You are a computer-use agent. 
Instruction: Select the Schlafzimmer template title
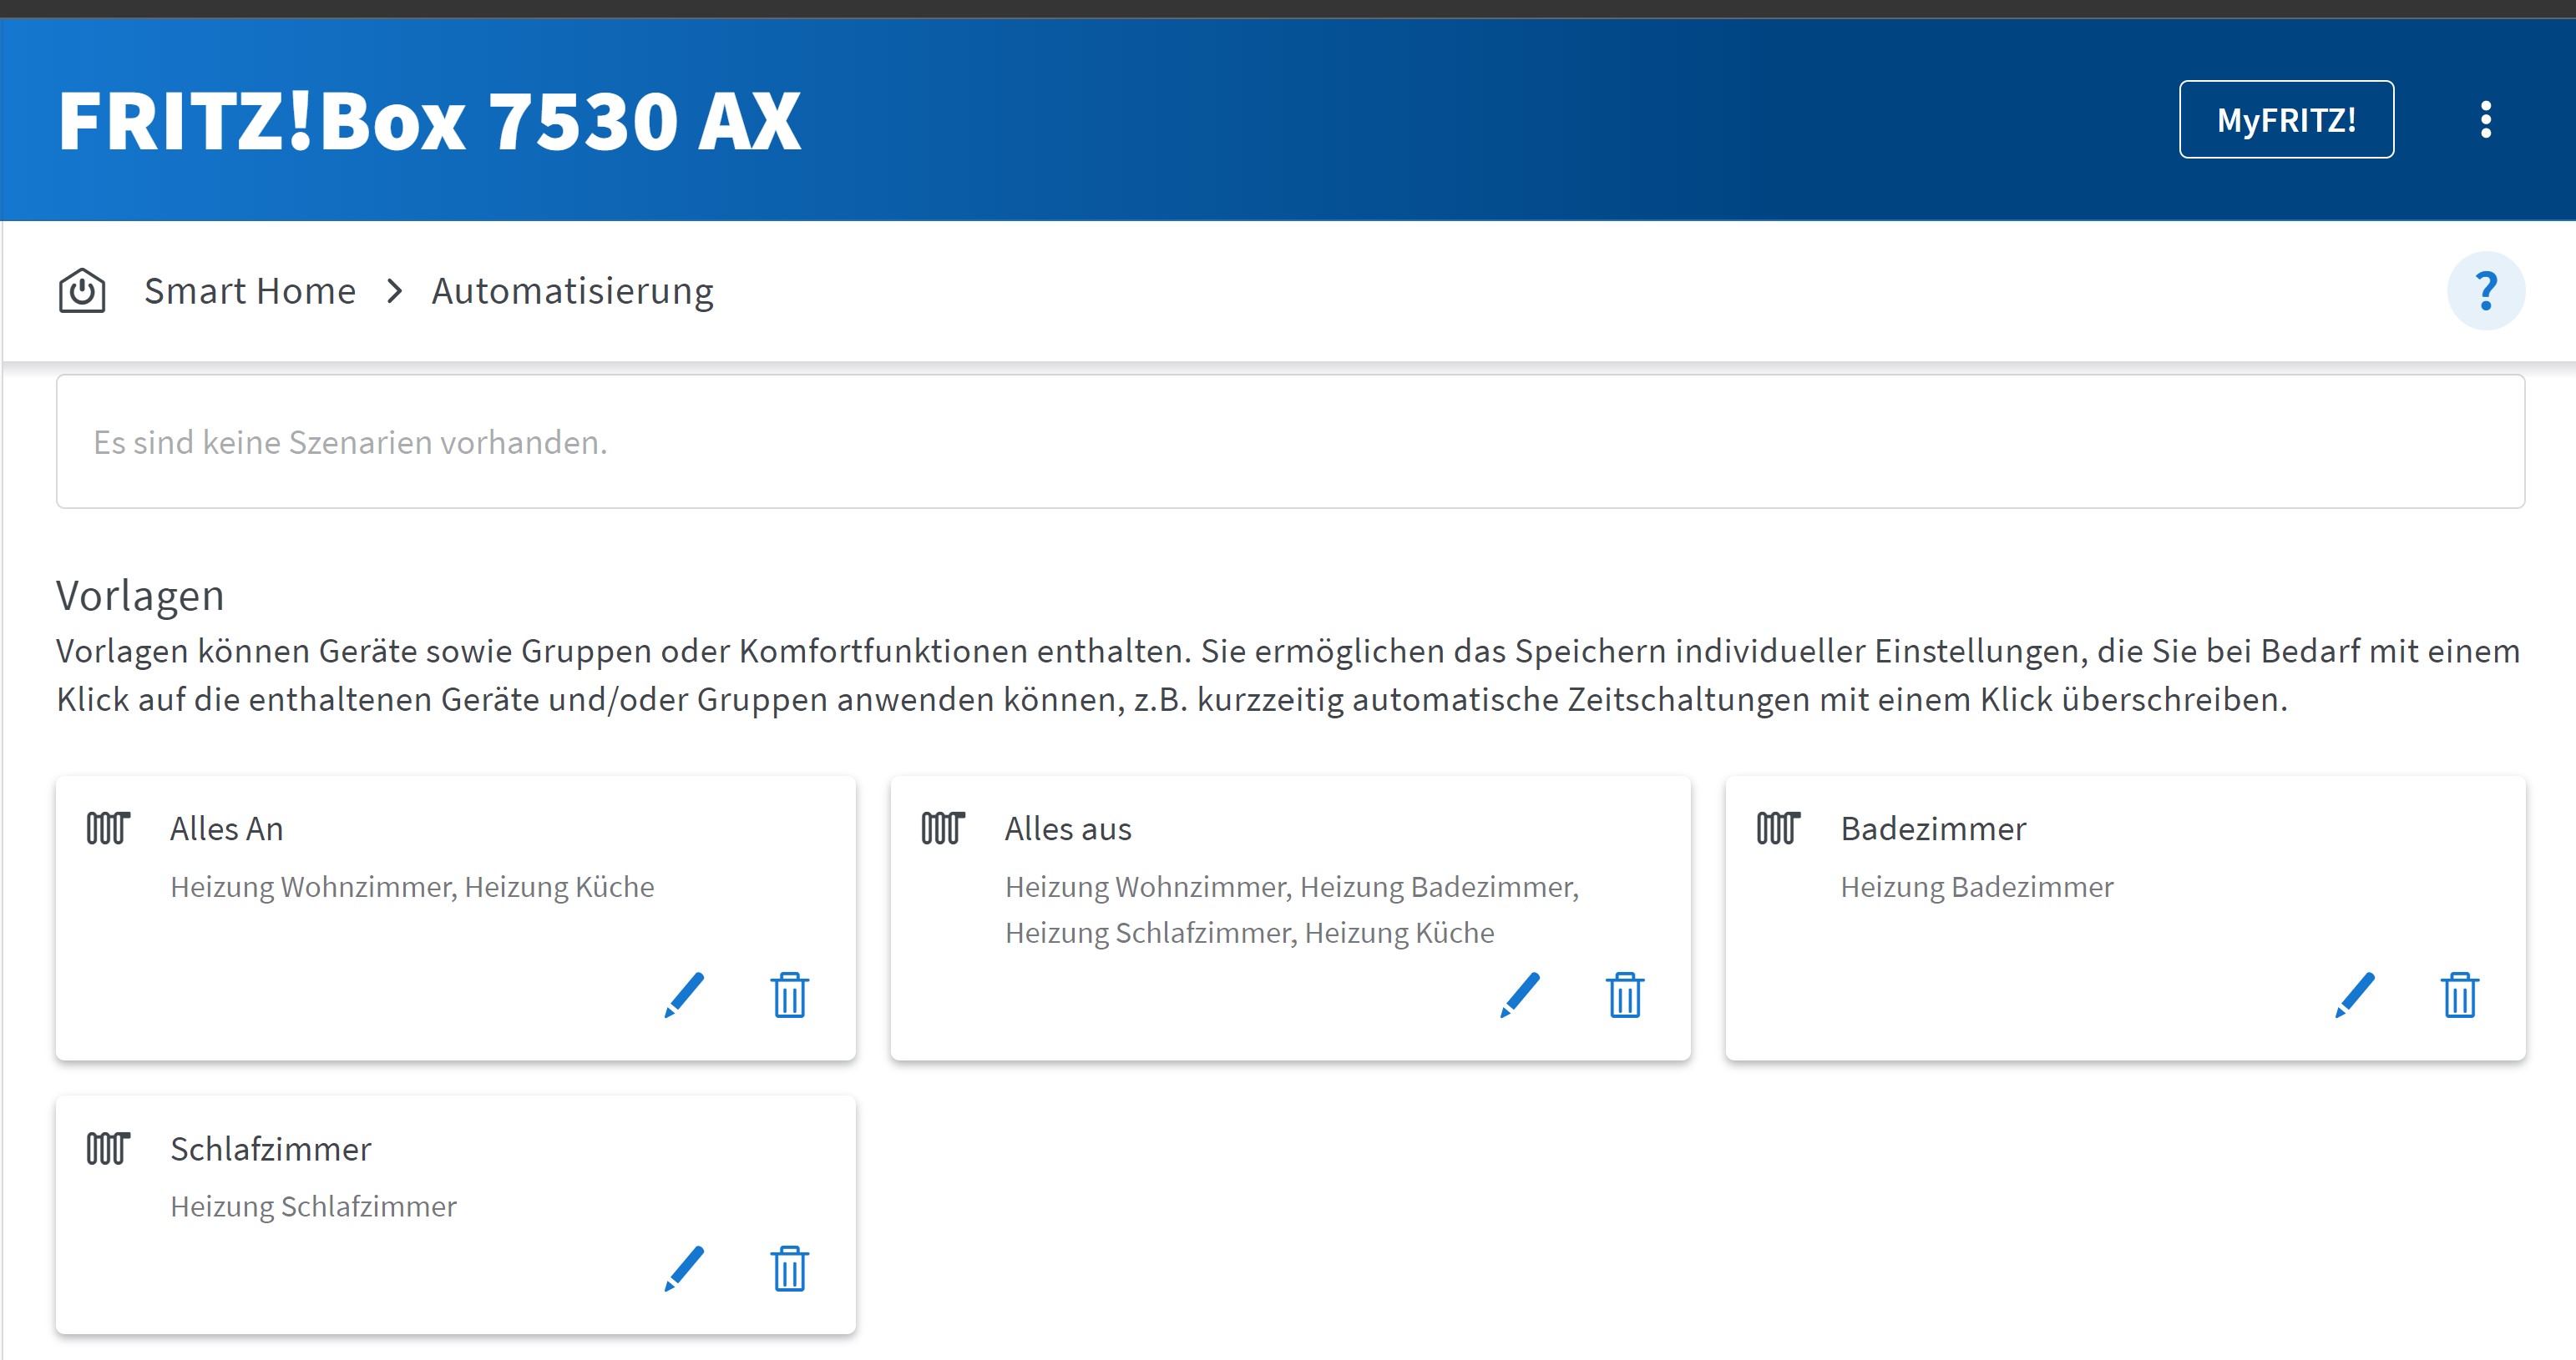(x=271, y=1148)
